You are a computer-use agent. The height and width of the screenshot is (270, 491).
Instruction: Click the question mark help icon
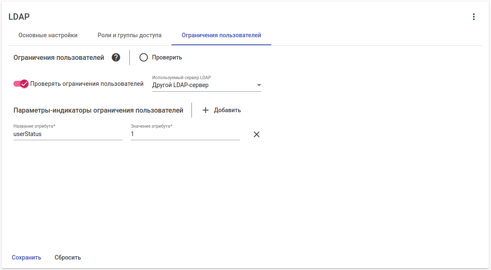click(x=116, y=57)
